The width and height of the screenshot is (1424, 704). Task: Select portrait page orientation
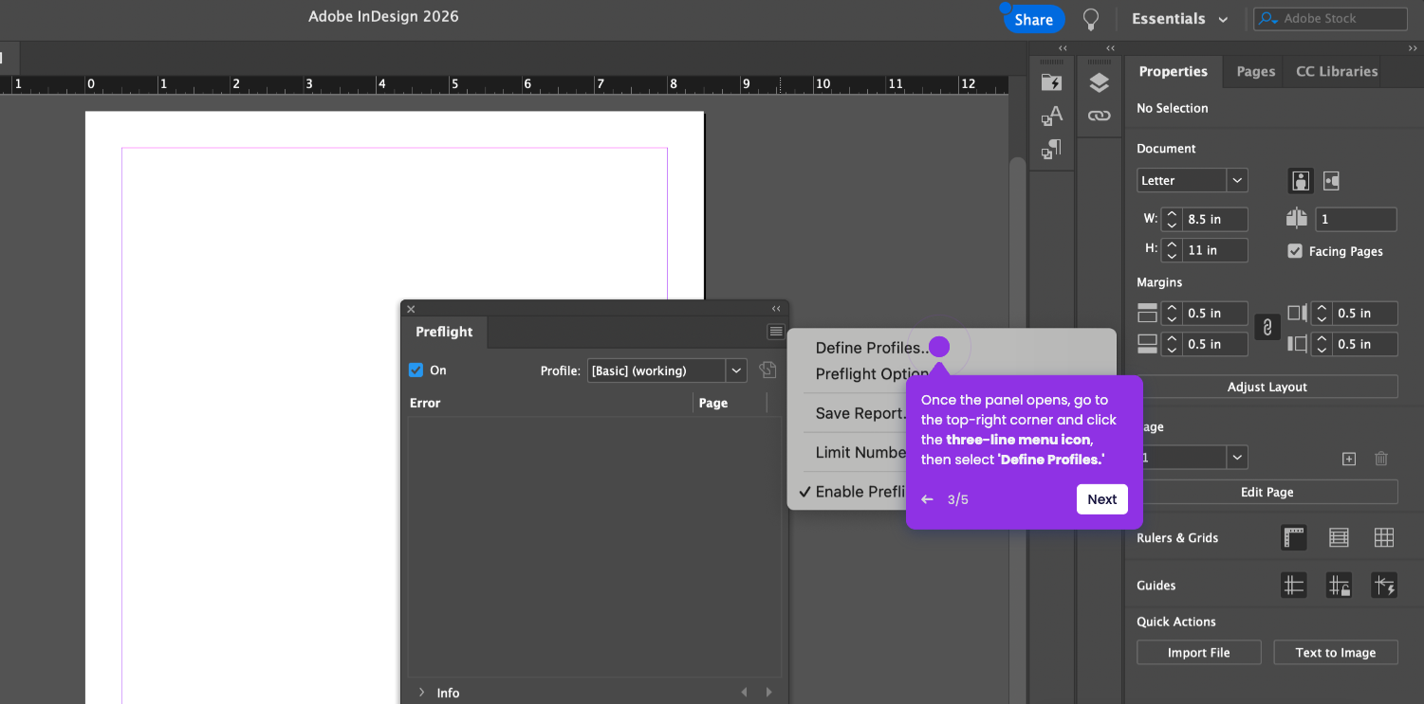[1301, 180]
